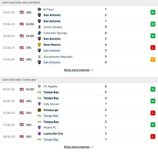Click the US flag beside ULOC on 29.06.25
The width and height of the screenshot is (158, 152).
click(22, 24)
